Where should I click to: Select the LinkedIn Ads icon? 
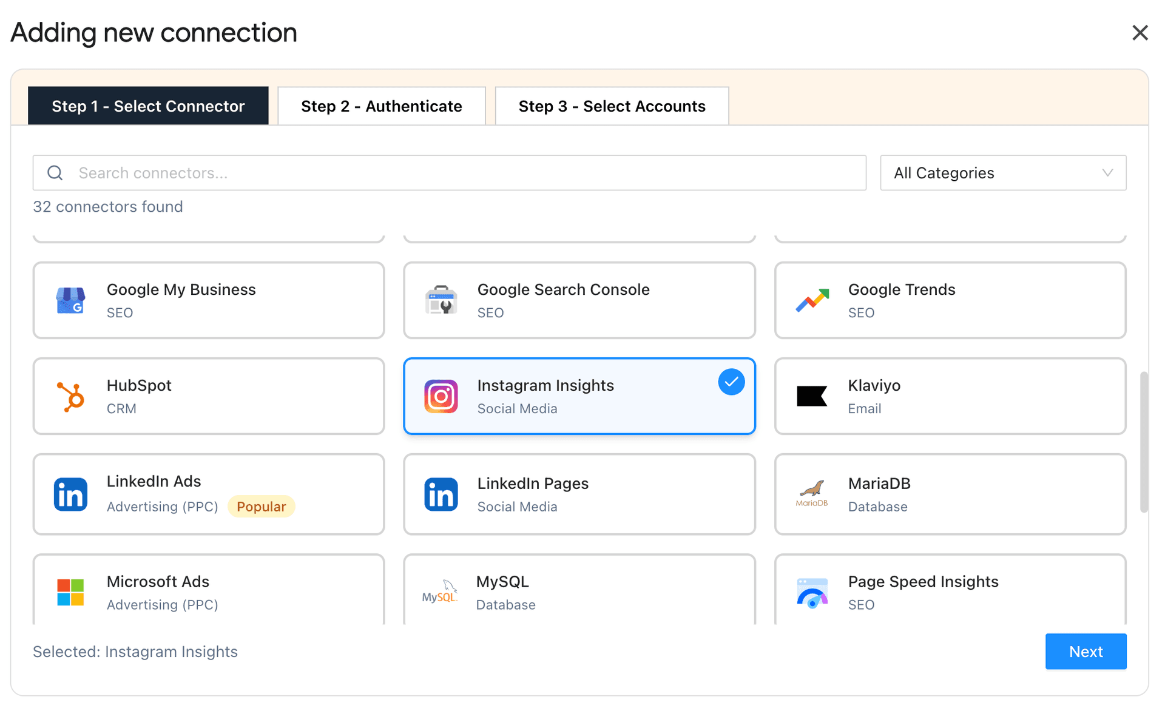point(70,494)
